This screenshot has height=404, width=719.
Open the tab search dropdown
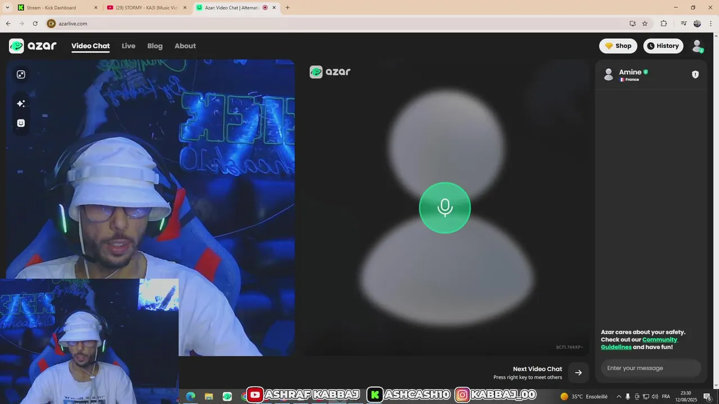click(x=7, y=8)
